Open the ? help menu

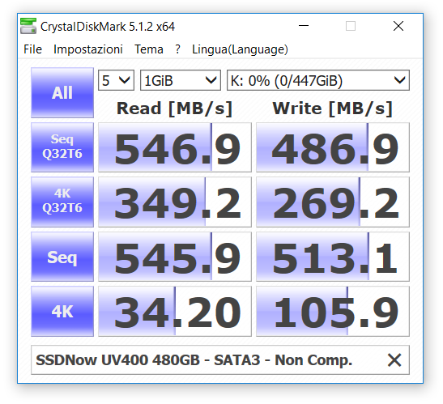coord(177,49)
